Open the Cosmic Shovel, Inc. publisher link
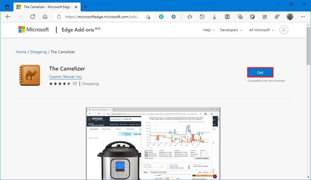 (x=65, y=77)
